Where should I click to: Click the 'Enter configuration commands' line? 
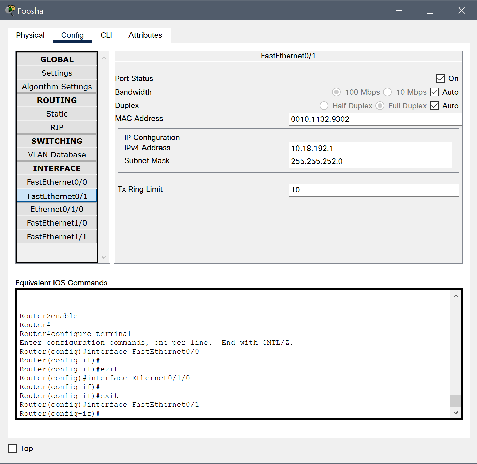(x=156, y=343)
